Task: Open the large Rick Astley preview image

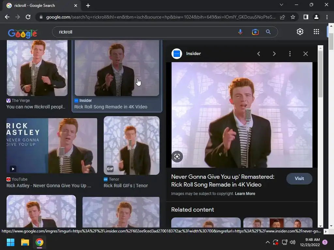Action: point(242,115)
